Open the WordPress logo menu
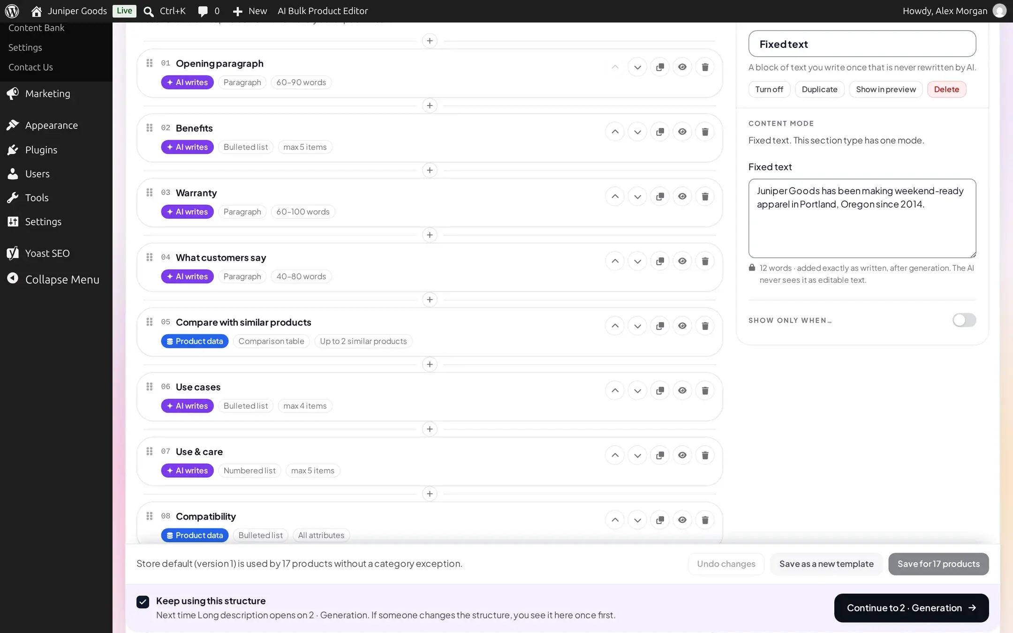 pyautogui.click(x=12, y=11)
